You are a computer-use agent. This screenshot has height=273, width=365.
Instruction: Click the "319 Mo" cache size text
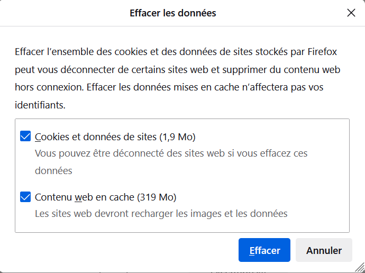tap(157, 197)
